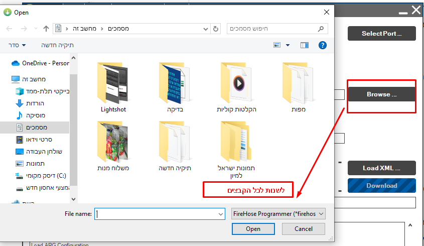This screenshot has width=424, height=246.
Task: Open תמונות in the sidebar
Action: pos(30,164)
